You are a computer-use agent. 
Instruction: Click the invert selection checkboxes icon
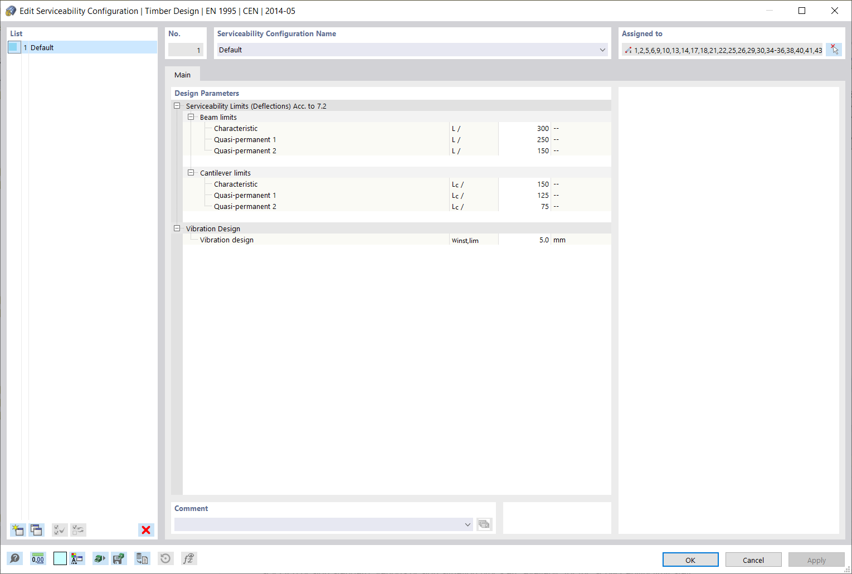click(77, 530)
